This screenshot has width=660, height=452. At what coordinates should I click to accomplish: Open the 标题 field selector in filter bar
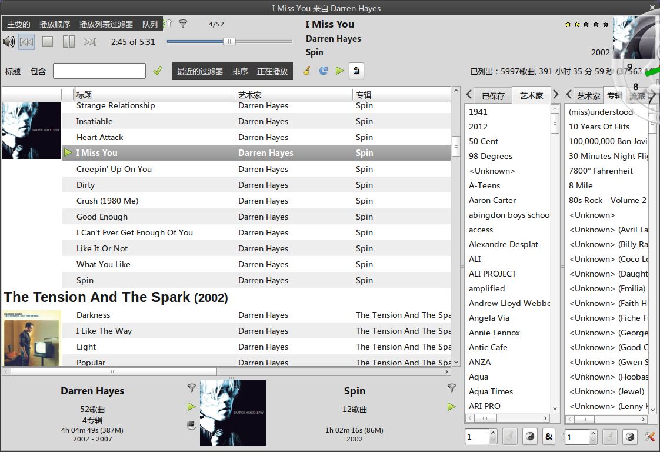pyautogui.click(x=12, y=71)
